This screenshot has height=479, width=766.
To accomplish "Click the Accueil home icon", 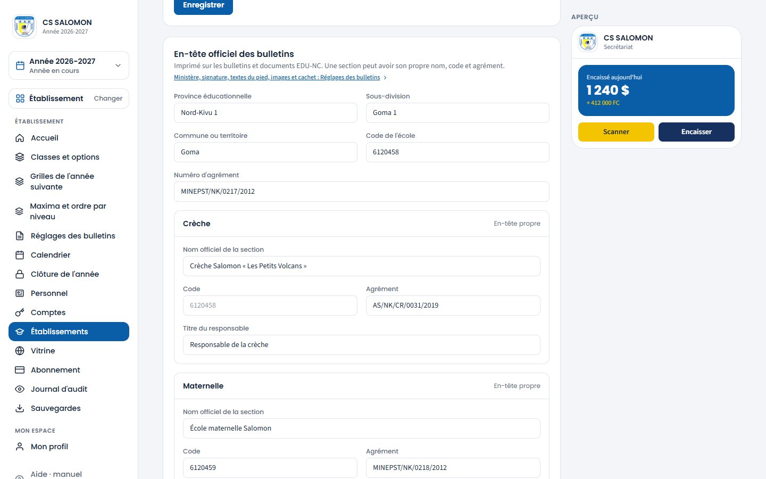I will click(20, 138).
